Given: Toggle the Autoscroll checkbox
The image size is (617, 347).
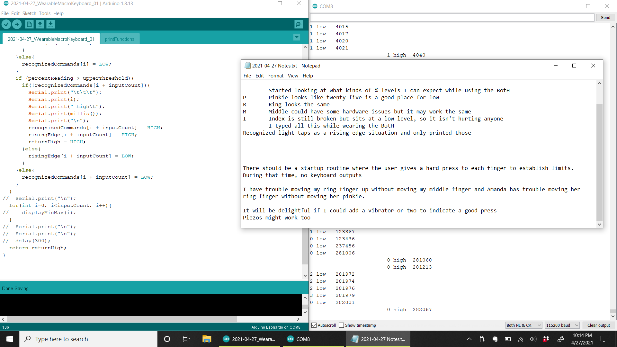Looking at the screenshot, I should (314, 325).
